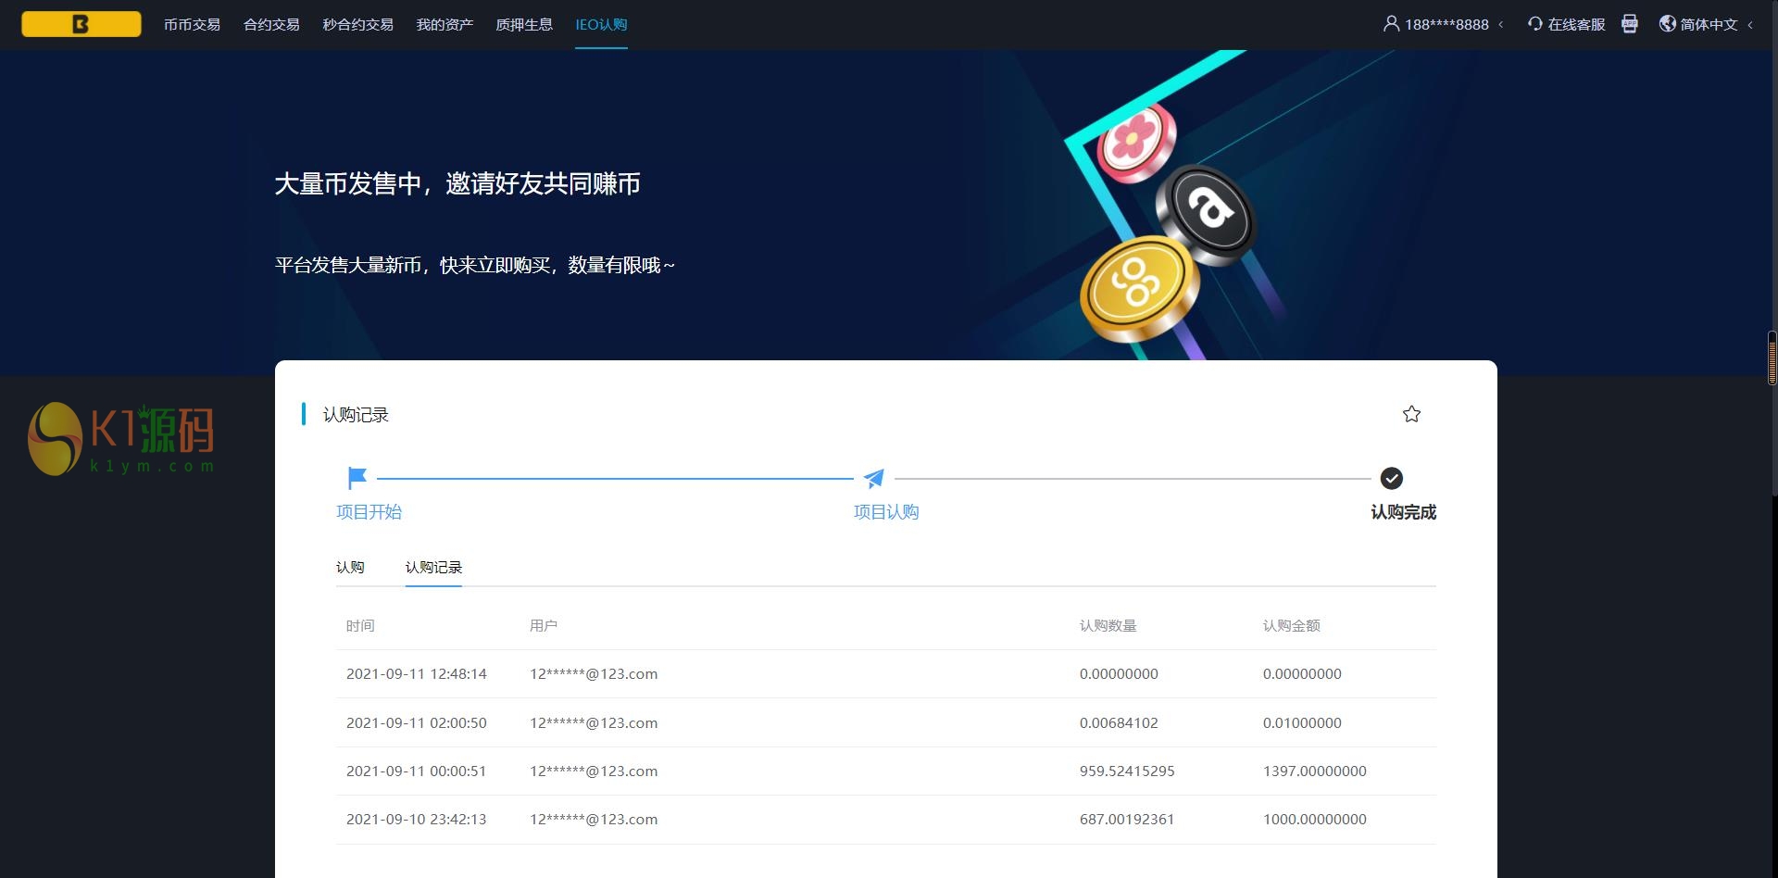
Task: Click user email in 12:48:14 row
Action: (x=594, y=674)
